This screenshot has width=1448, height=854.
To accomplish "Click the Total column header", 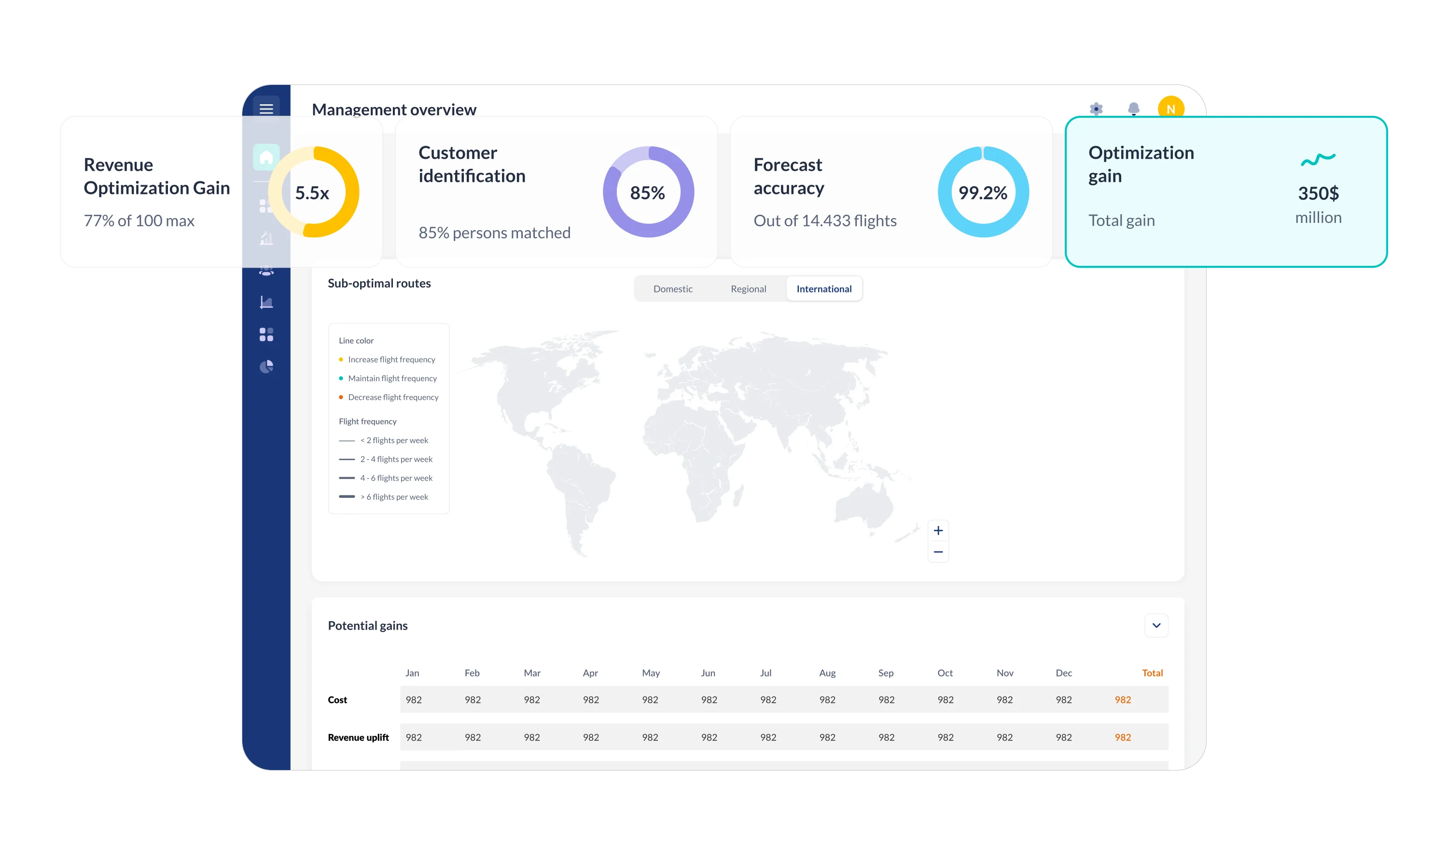I will pos(1152,673).
